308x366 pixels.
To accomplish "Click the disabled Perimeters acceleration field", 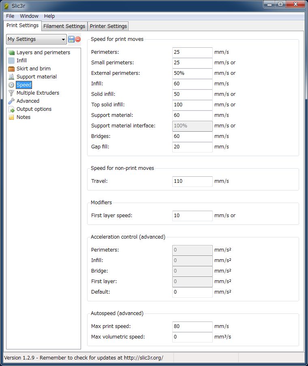I will [192, 250].
